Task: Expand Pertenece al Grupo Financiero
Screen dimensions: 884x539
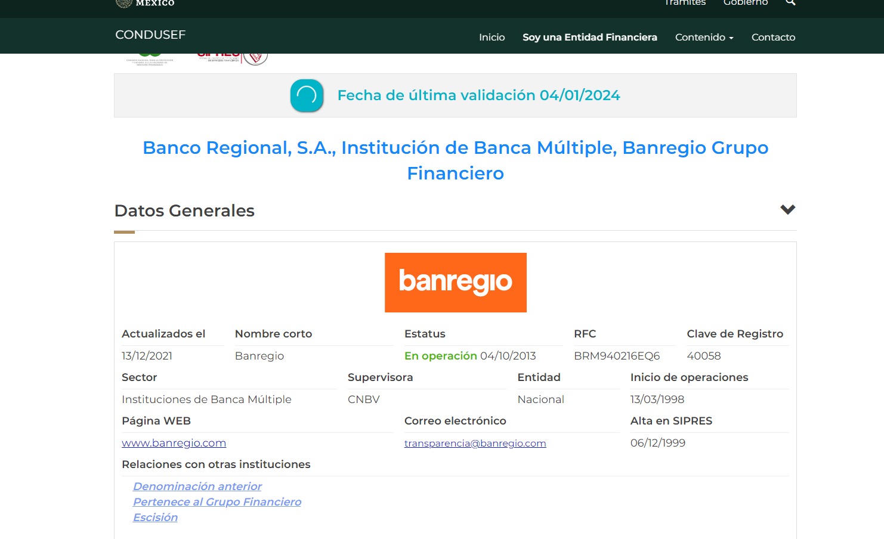Action: click(217, 501)
